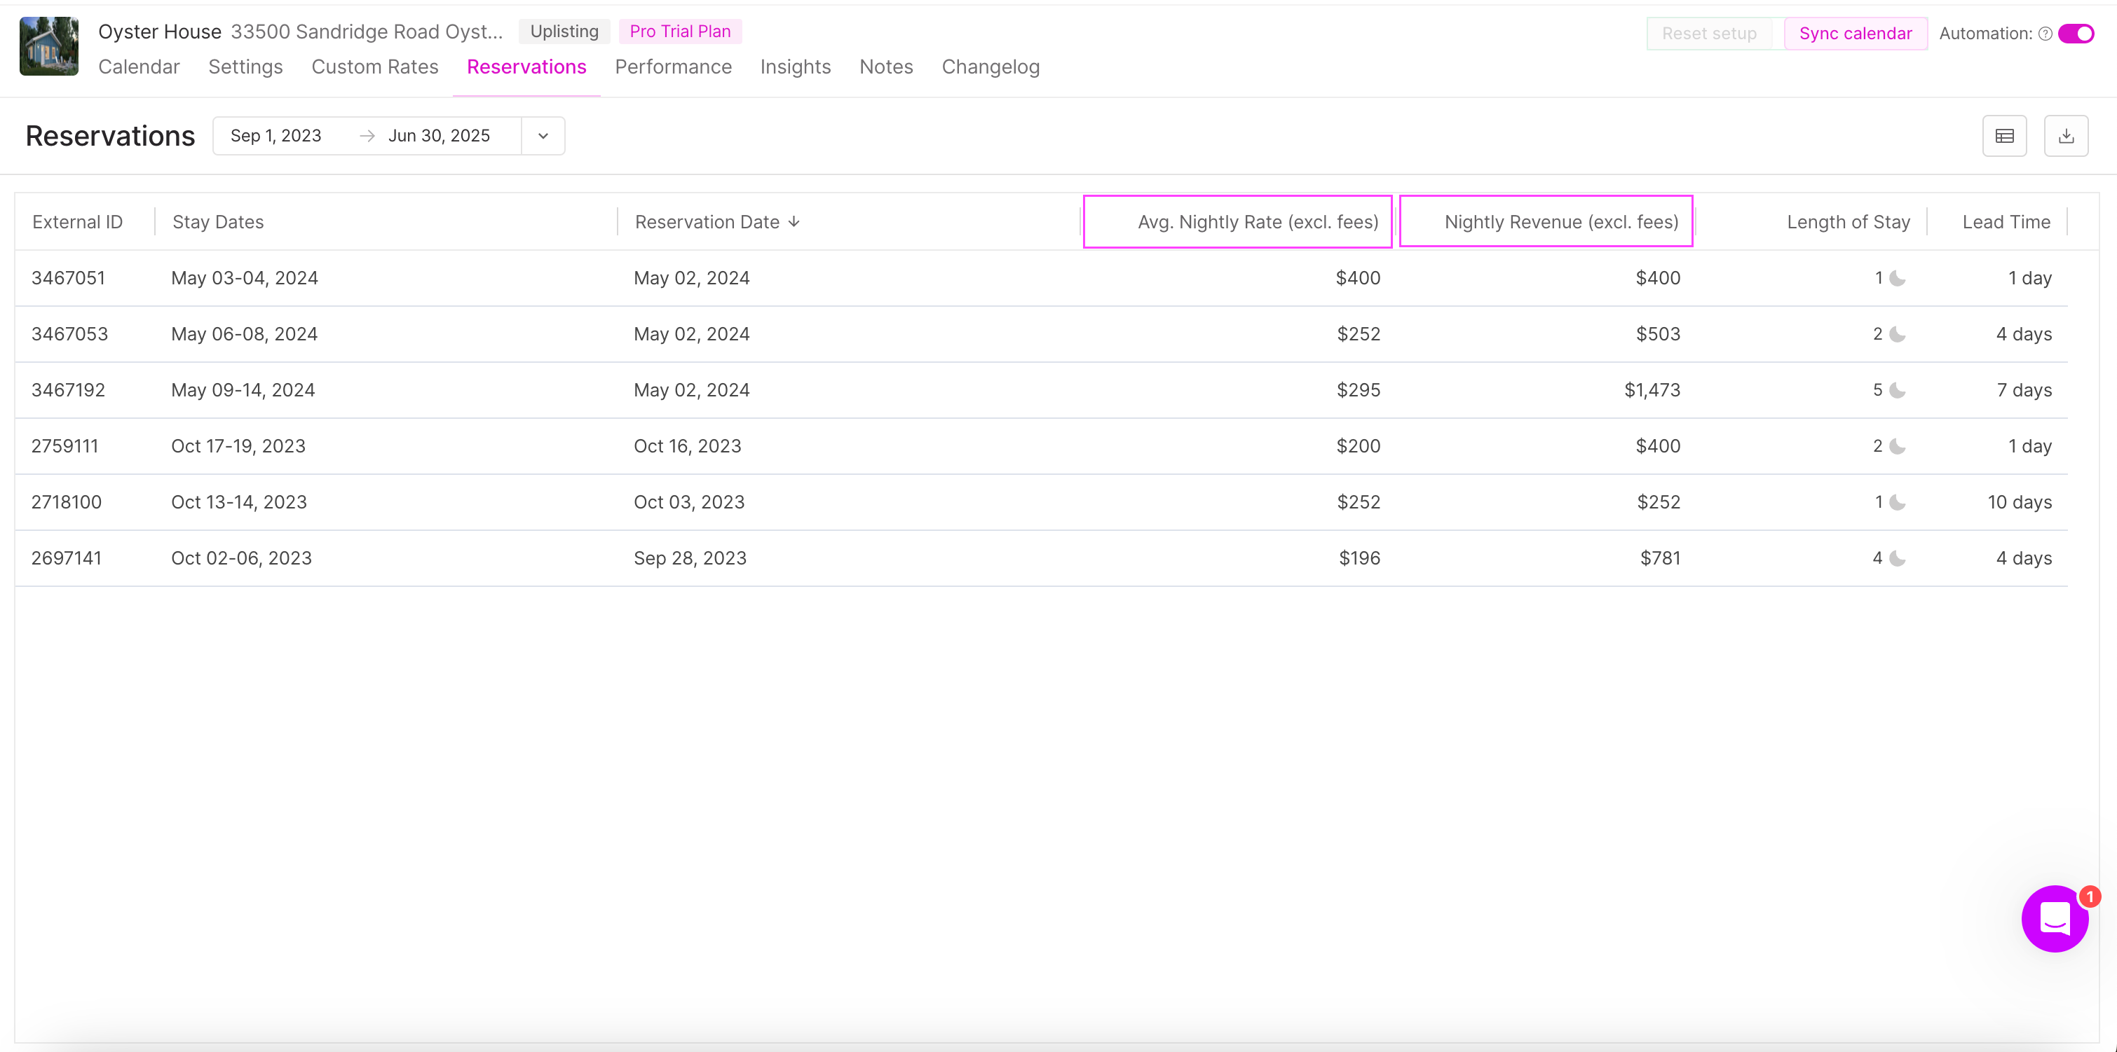Click the table view icon
Viewport: 2117px width, 1052px height.
pos(2005,136)
